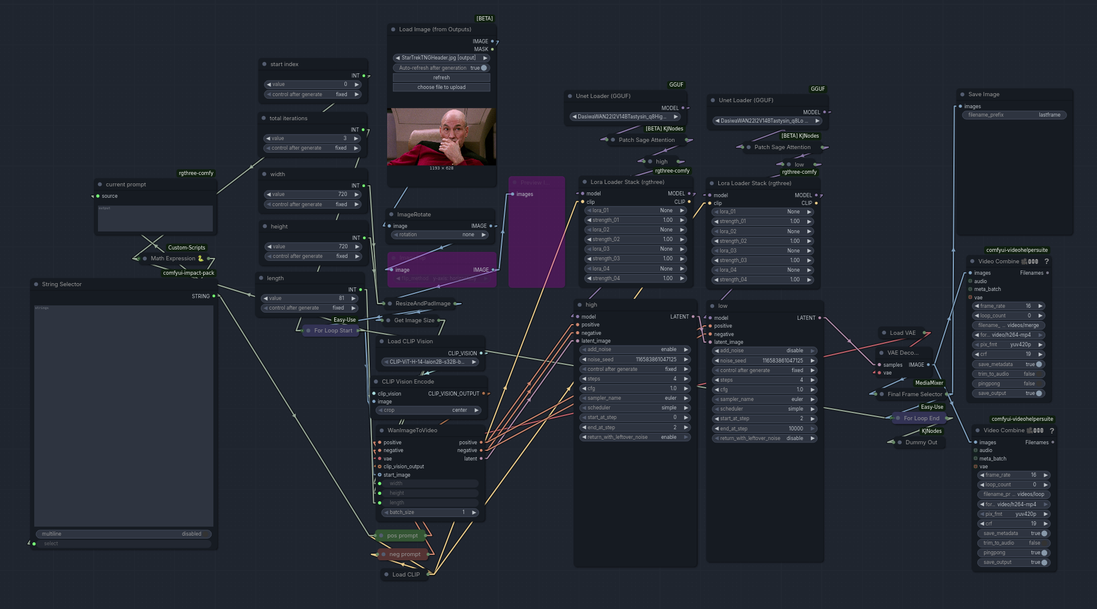Click the Load VAE node's title dot
1097x609 pixels.
pyautogui.click(x=884, y=333)
